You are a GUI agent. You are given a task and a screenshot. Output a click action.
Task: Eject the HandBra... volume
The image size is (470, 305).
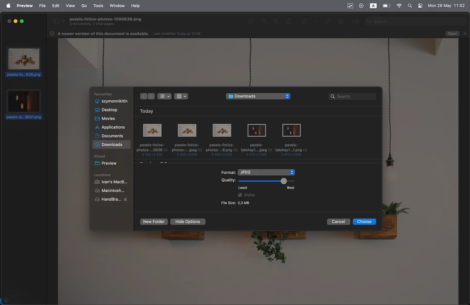click(125, 200)
